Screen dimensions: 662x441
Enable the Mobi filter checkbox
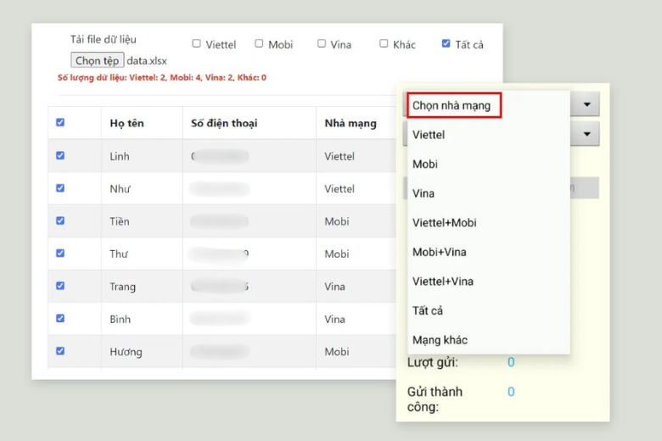(260, 43)
